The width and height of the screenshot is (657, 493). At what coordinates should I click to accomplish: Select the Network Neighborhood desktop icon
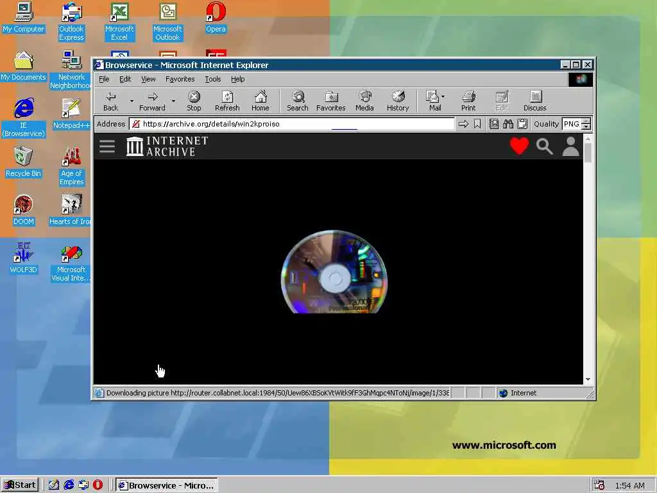point(71,70)
